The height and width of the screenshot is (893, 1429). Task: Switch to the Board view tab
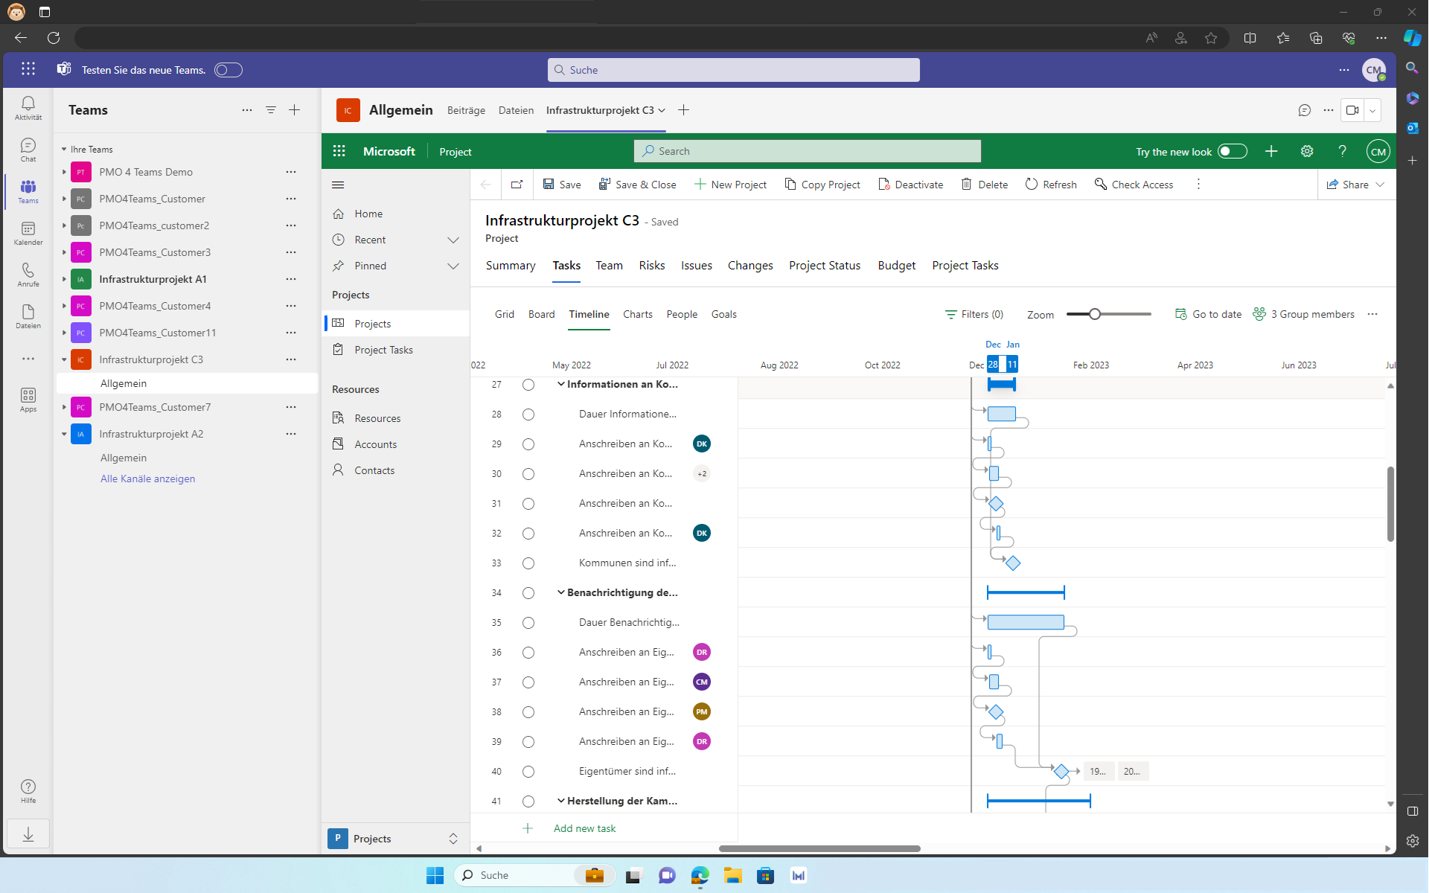541,314
